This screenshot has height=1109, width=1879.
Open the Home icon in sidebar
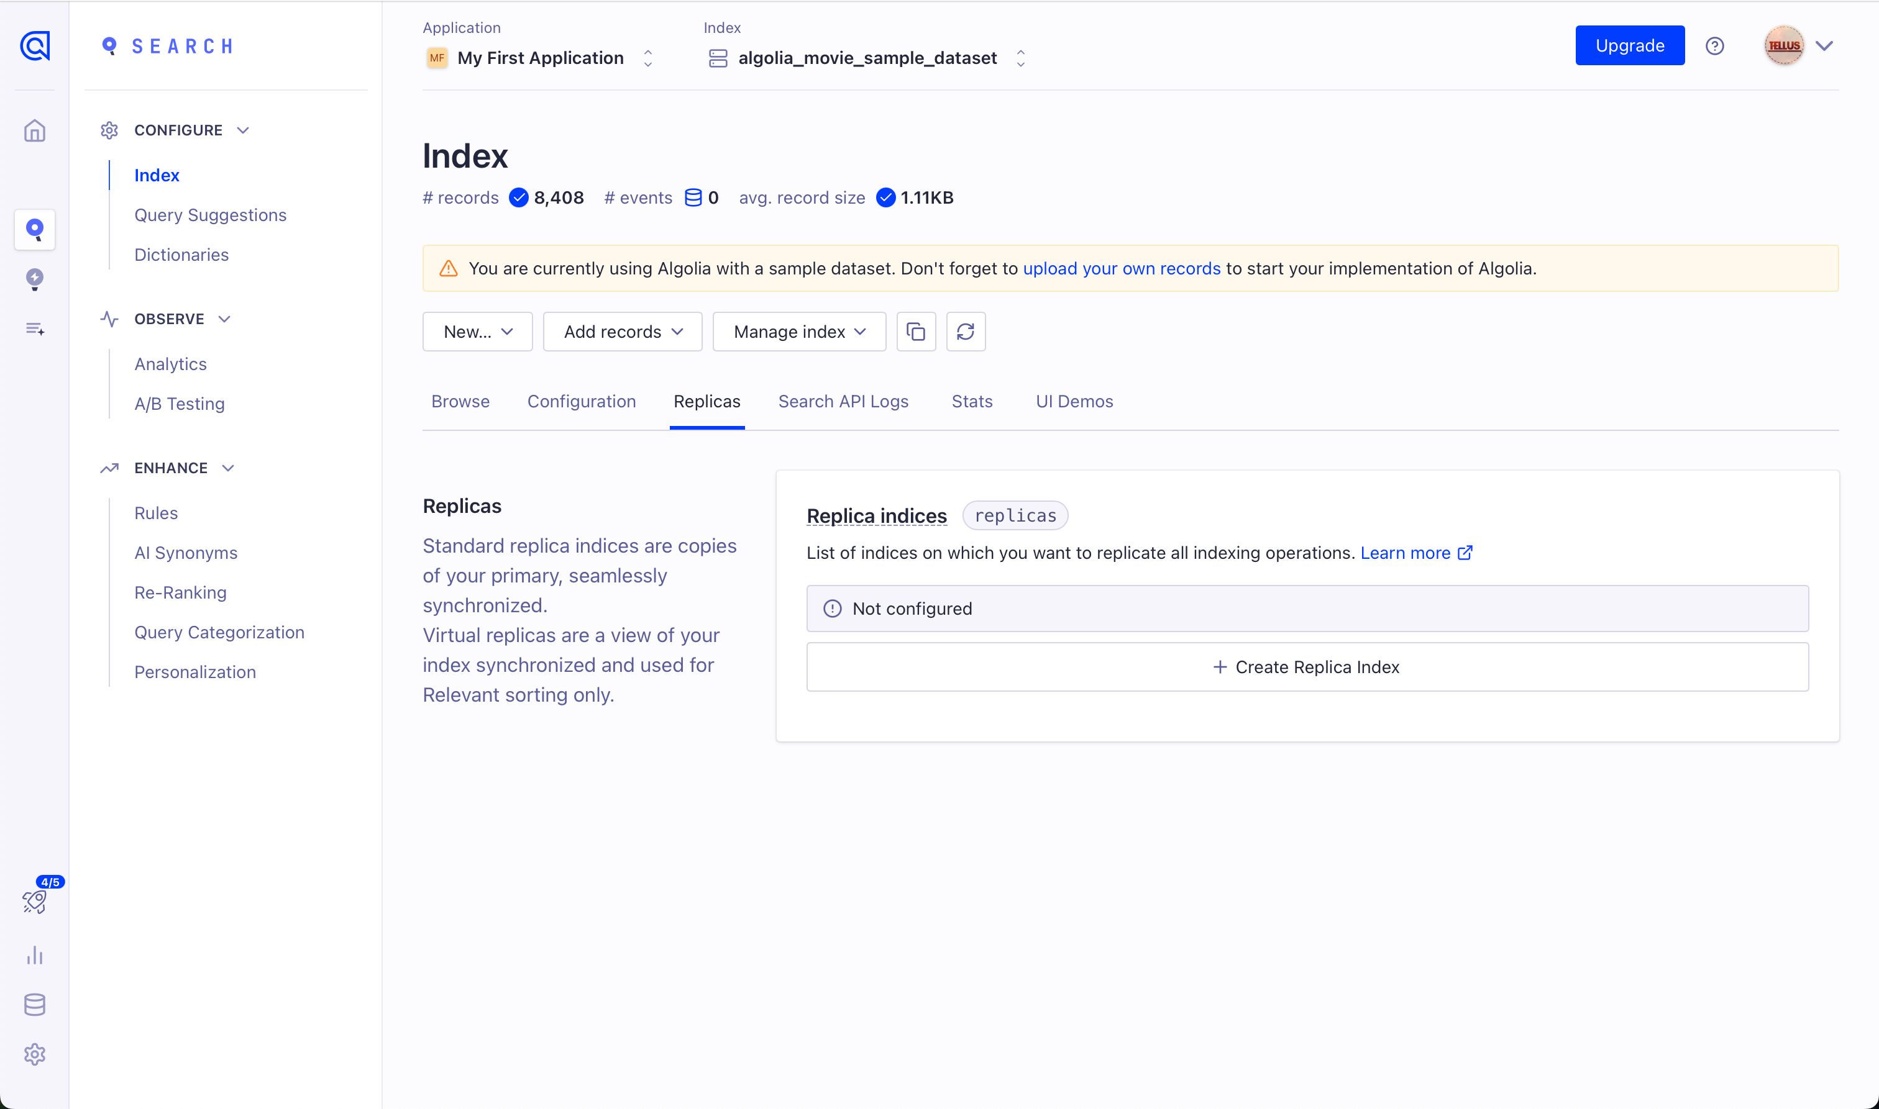(34, 131)
